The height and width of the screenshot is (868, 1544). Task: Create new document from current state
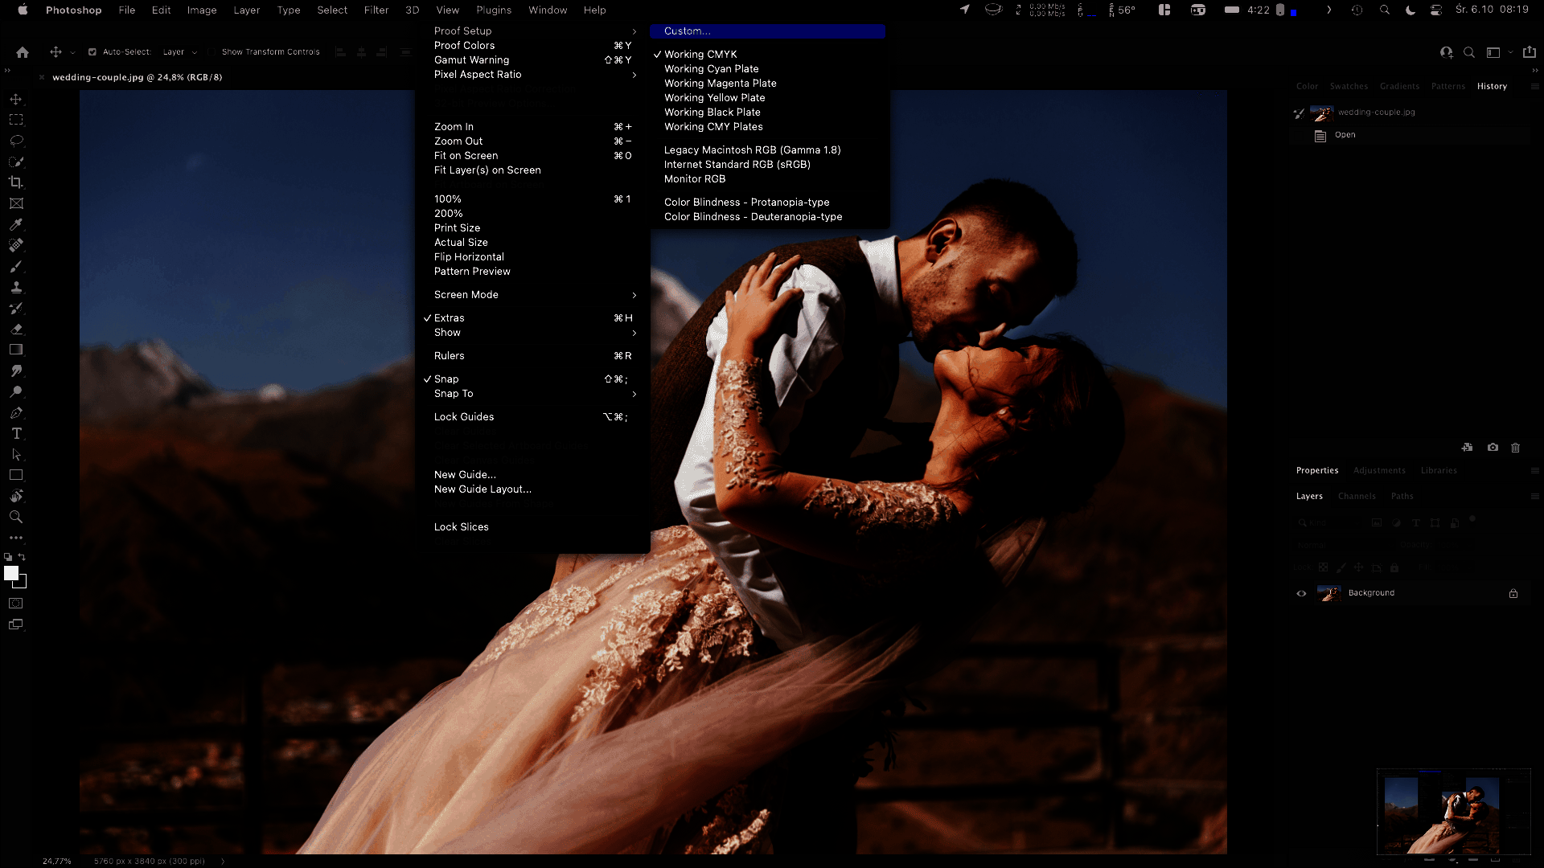(1468, 448)
